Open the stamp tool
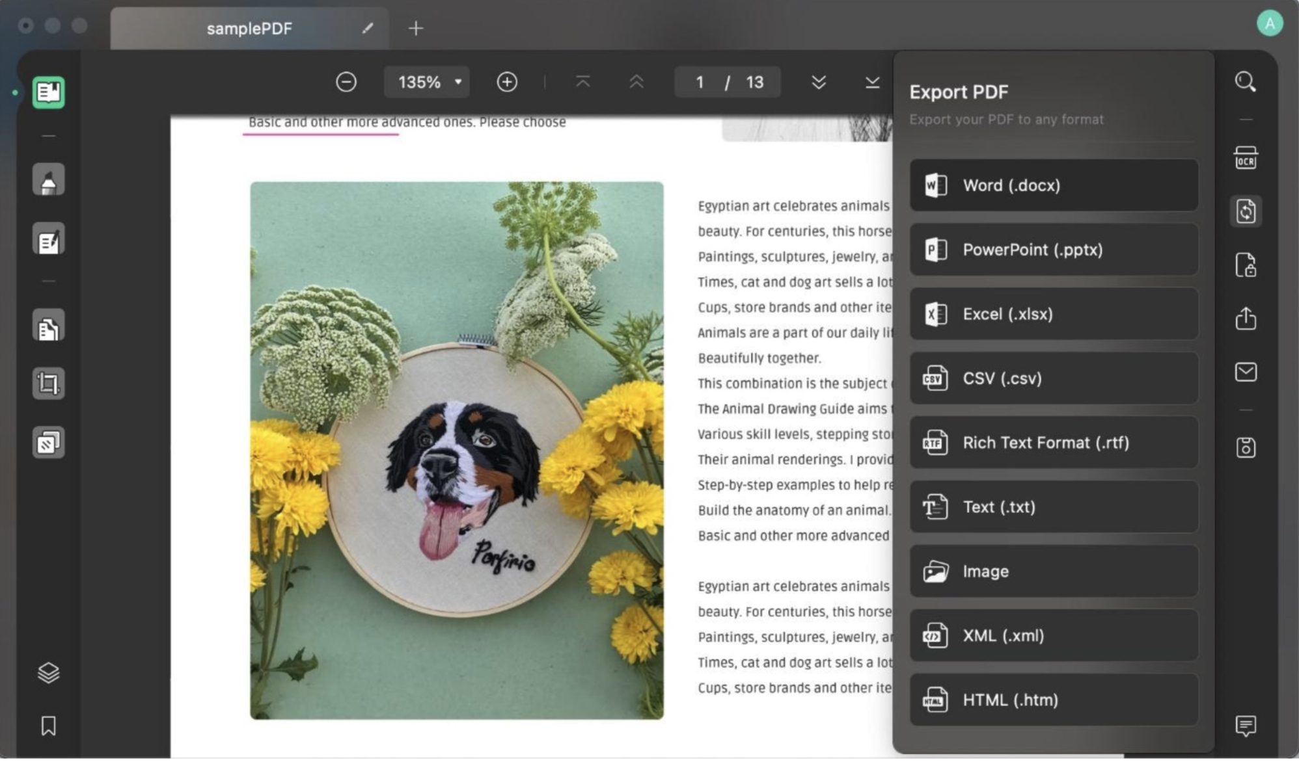This screenshot has width=1299, height=762. [48, 443]
